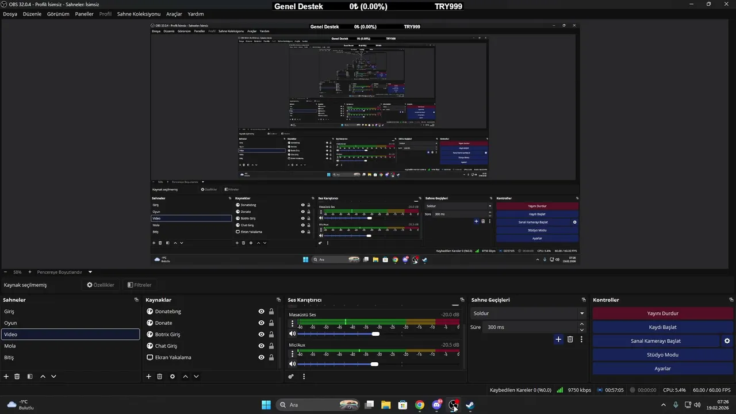Undock the Kaynaklar panel

[279, 300]
